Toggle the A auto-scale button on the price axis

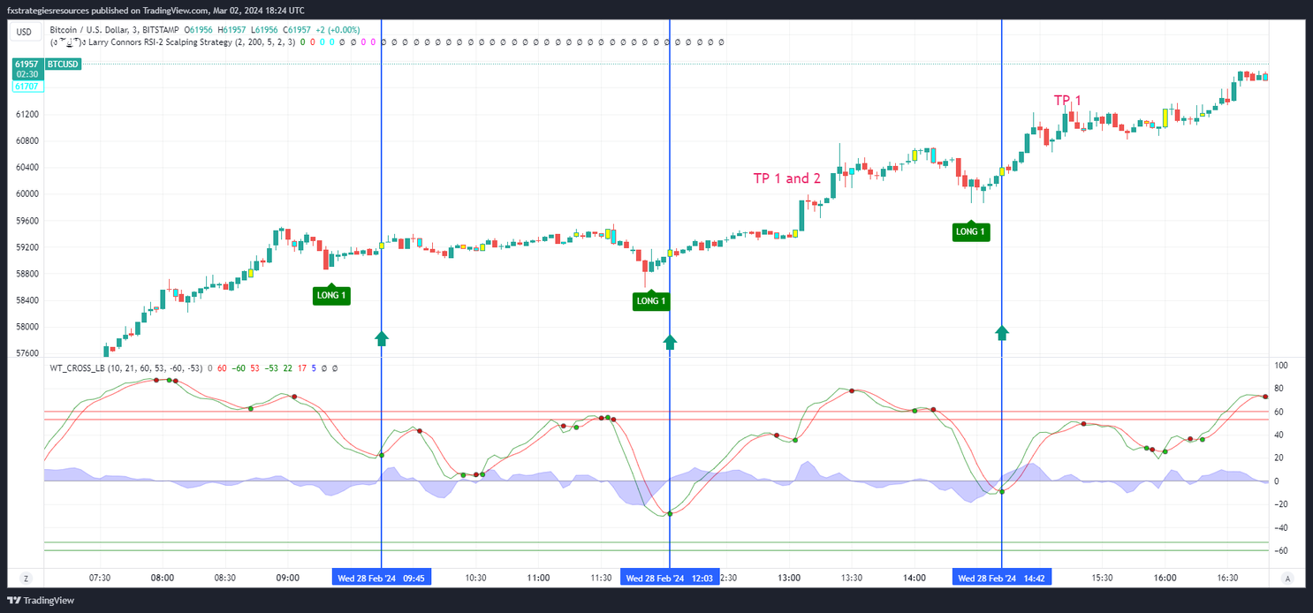coord(1286,577)
